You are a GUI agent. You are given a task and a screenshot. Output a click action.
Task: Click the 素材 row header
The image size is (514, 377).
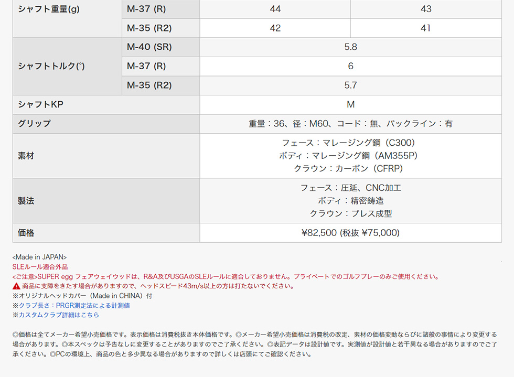coord(26,156)
